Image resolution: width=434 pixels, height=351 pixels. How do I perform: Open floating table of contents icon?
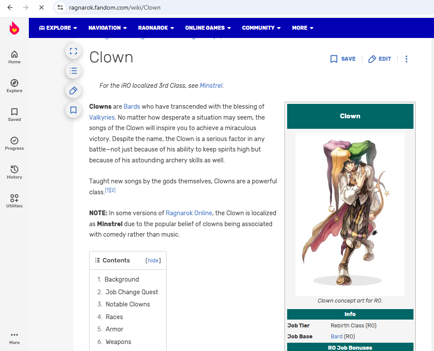(x=73, y=71)
